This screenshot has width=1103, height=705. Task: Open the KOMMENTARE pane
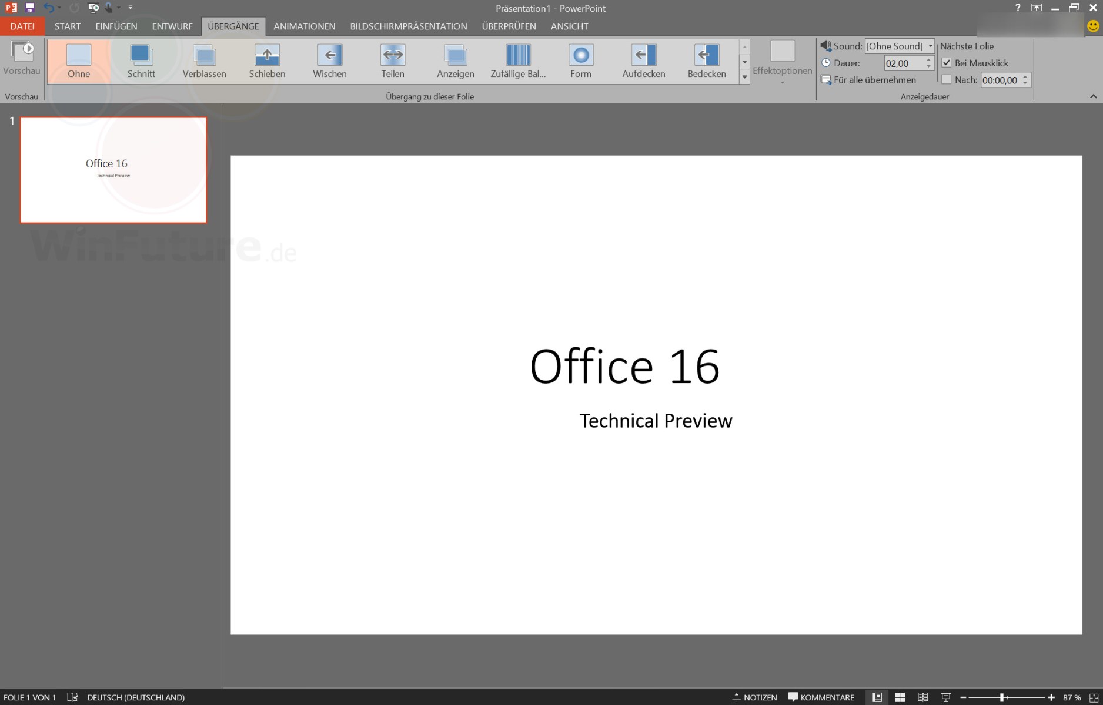click(x=821, y=697)
